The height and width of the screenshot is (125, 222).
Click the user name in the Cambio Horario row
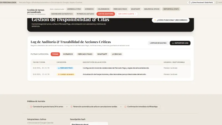170,74
